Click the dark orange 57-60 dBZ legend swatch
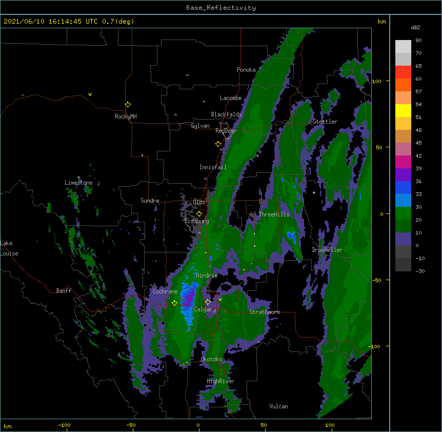The height and width of the screenshot is (432, 442). [403, 85]
